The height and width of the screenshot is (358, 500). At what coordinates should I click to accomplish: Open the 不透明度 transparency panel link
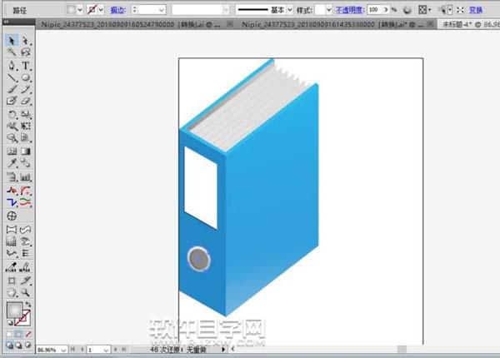pos(349,10)
